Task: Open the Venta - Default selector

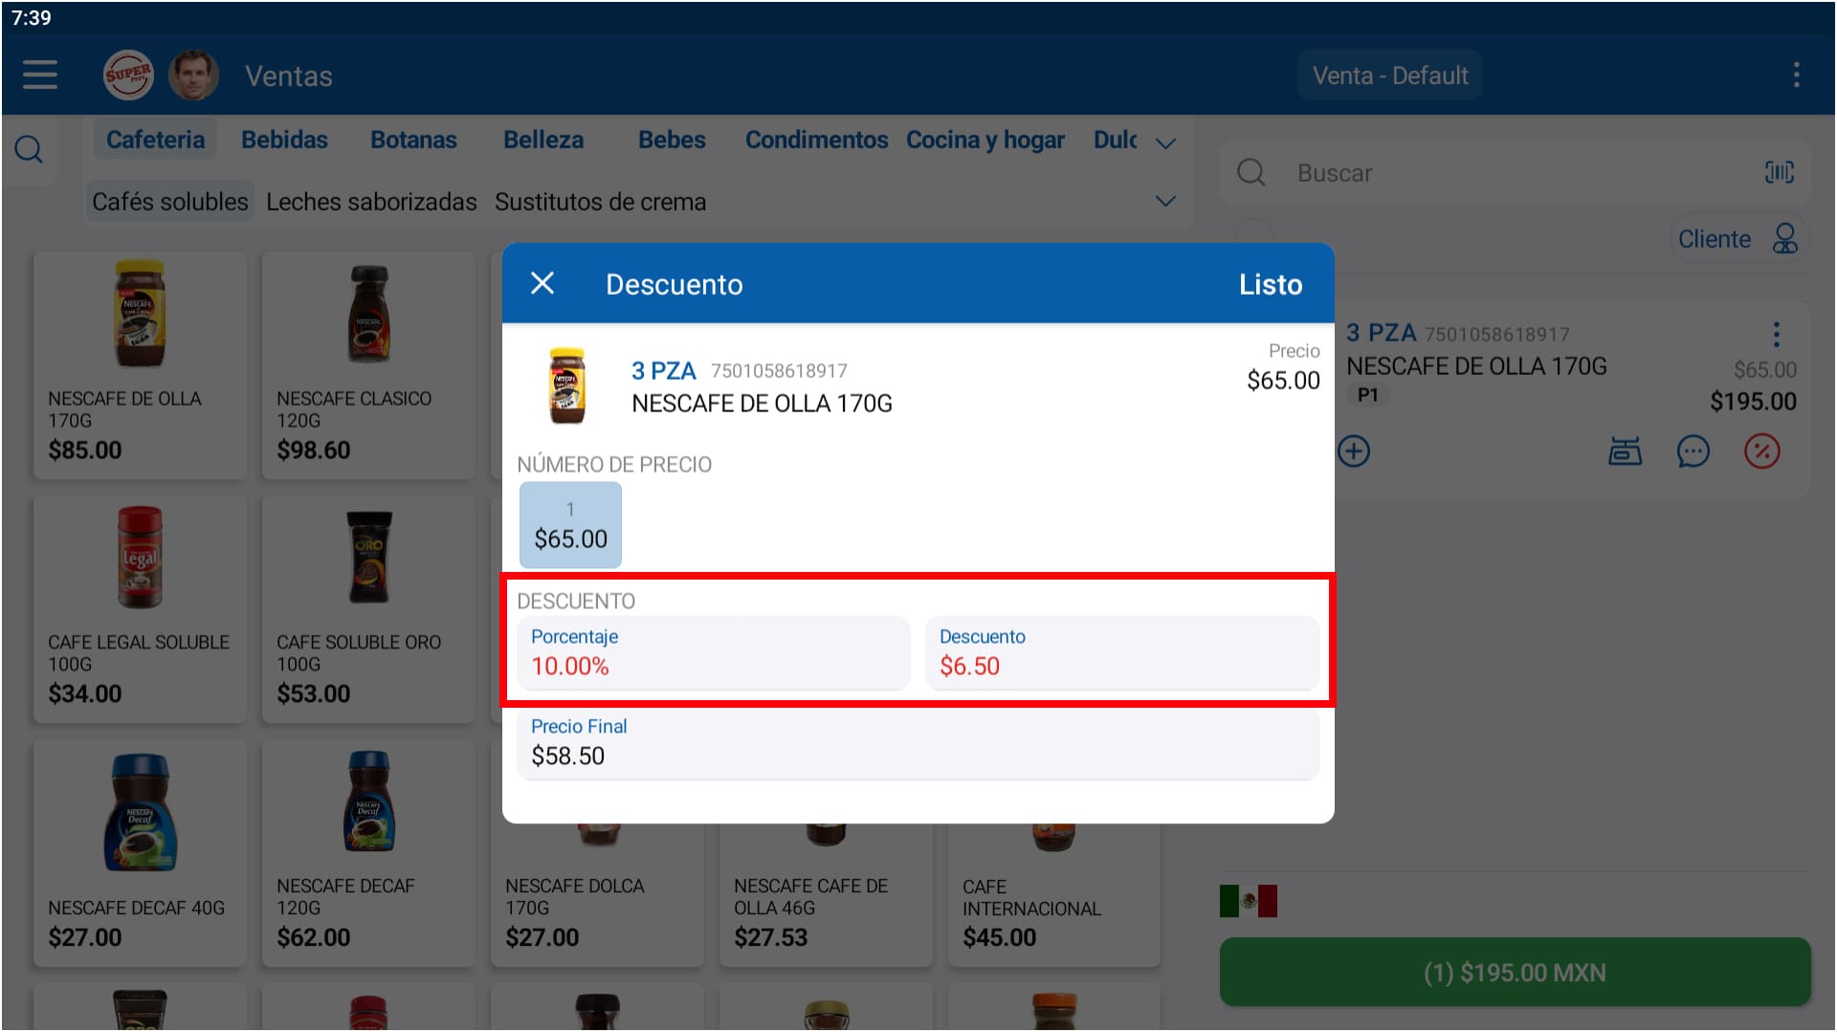Action: tap(1389, 76)
